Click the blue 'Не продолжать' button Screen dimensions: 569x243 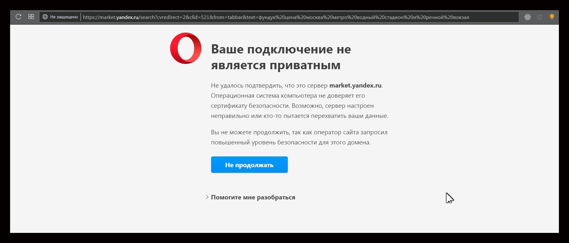[249, 165]
